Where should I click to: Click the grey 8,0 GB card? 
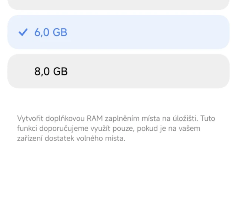click(x=148, y=71)
